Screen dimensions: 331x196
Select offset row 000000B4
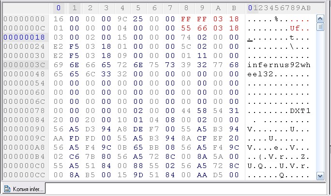(x=24, y=156)
